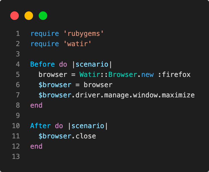209x172 pixels.
Task: Click the word maximize on line 7
Action: pos(178,95)
